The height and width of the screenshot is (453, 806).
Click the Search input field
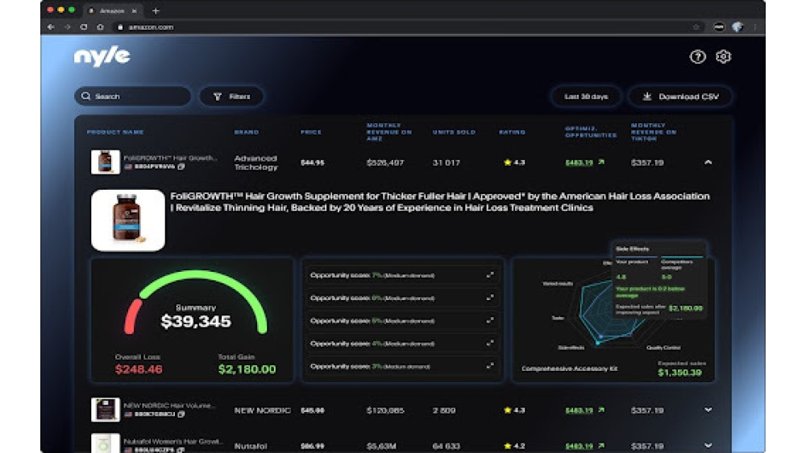click(x=133, y=96)
